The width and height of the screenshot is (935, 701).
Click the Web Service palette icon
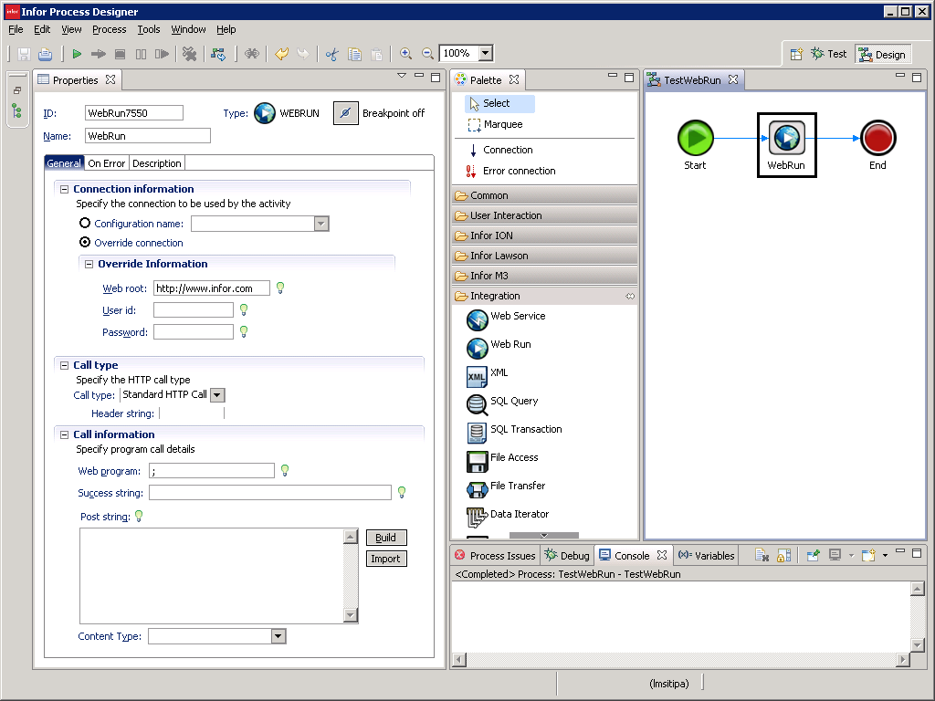coord(478,319)
